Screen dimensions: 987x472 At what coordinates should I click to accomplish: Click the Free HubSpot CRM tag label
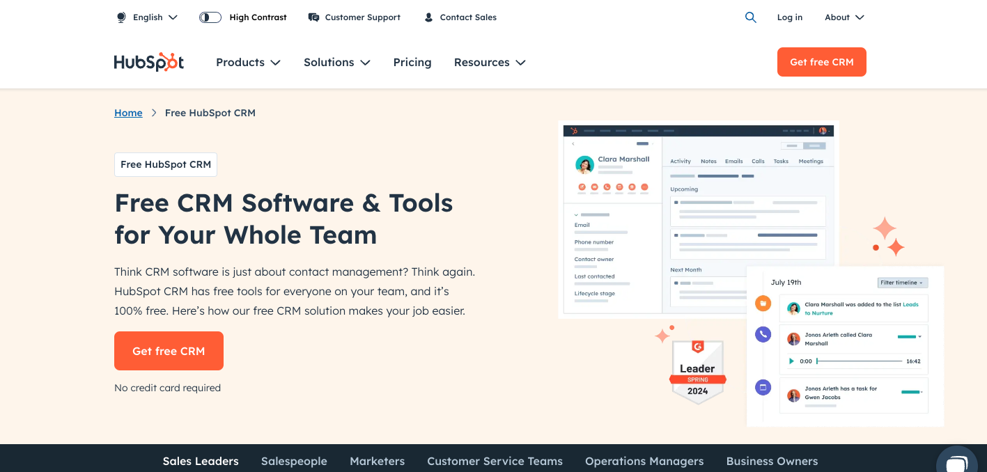[166, 164]
